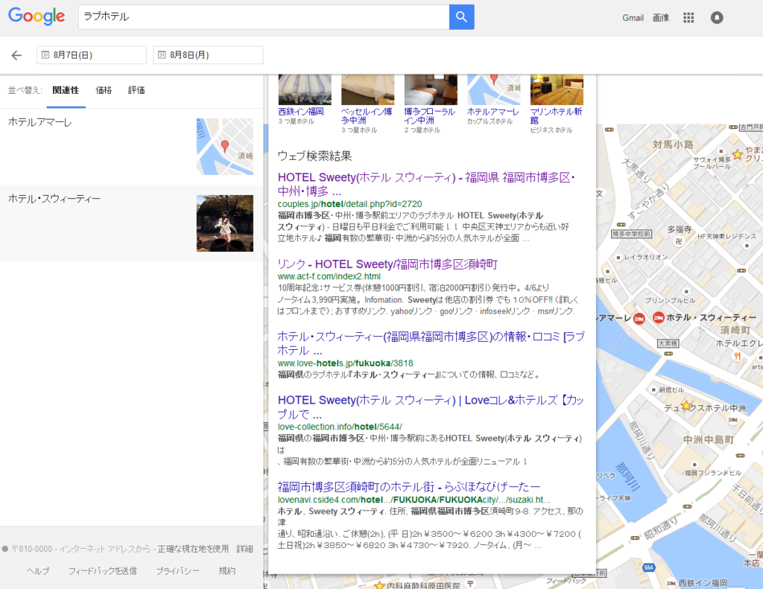The height and width of the screenshot is (589, 763).
Task: Click calendar icon in 8月8日 date field
Action: pyautogui.click(x=162, y=55)
